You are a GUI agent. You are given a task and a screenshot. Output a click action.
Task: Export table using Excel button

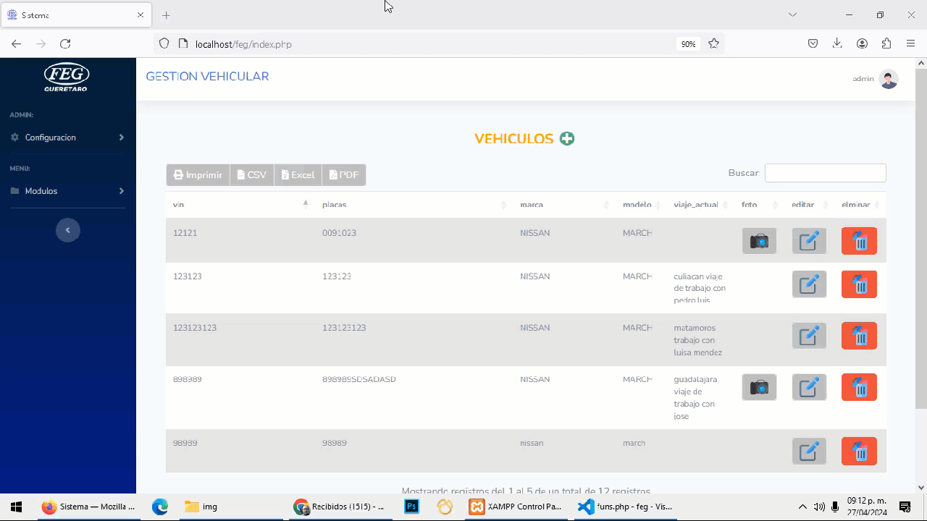(298, 175)
